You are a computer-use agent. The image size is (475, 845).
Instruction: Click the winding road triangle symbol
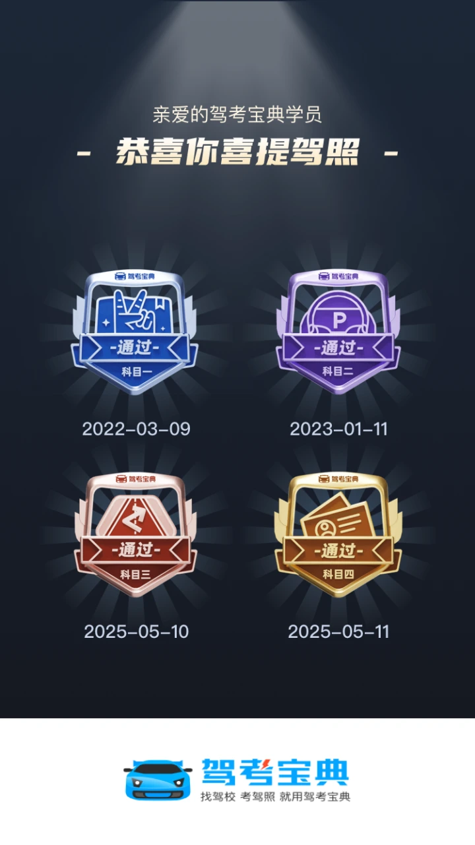(136, 516)
